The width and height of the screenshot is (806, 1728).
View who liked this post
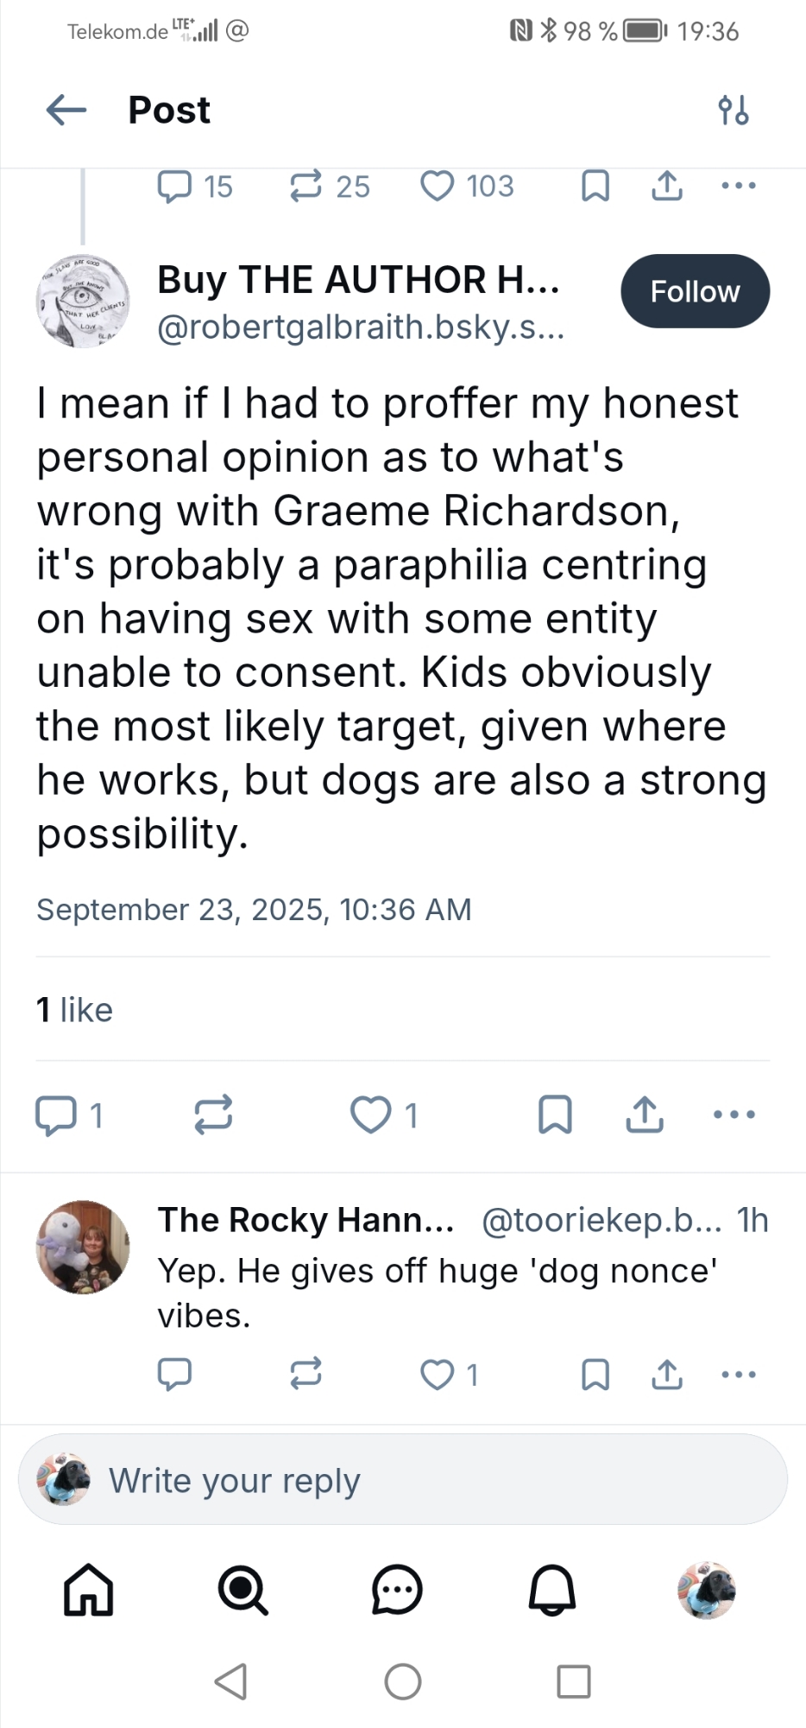(75, 1009)
